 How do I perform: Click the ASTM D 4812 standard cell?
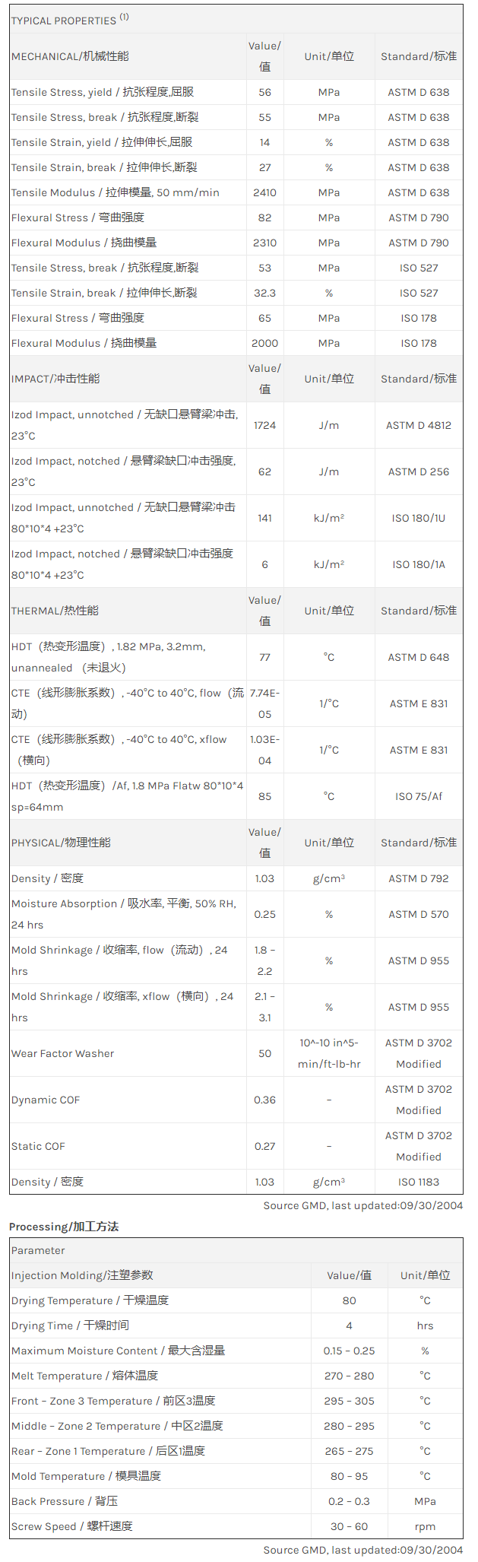(419, 425)
